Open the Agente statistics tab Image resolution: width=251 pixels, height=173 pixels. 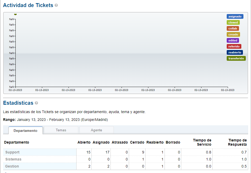(x=96, y=130)
